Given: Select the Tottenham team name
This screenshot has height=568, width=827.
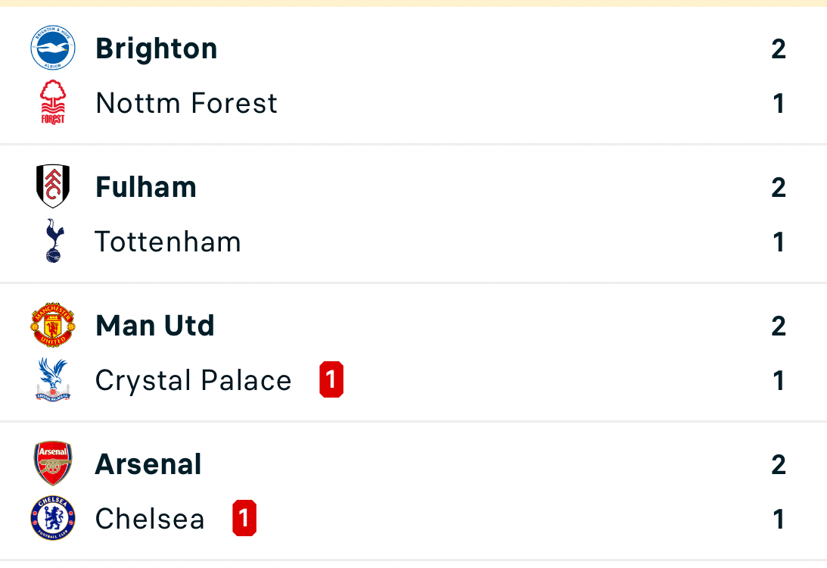Looking at the screenshot, I should point(168,242).
